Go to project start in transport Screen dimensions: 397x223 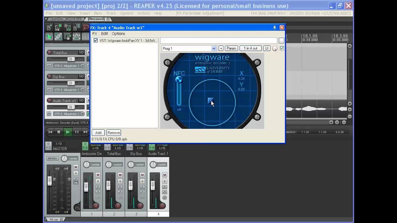pos(50,132)
